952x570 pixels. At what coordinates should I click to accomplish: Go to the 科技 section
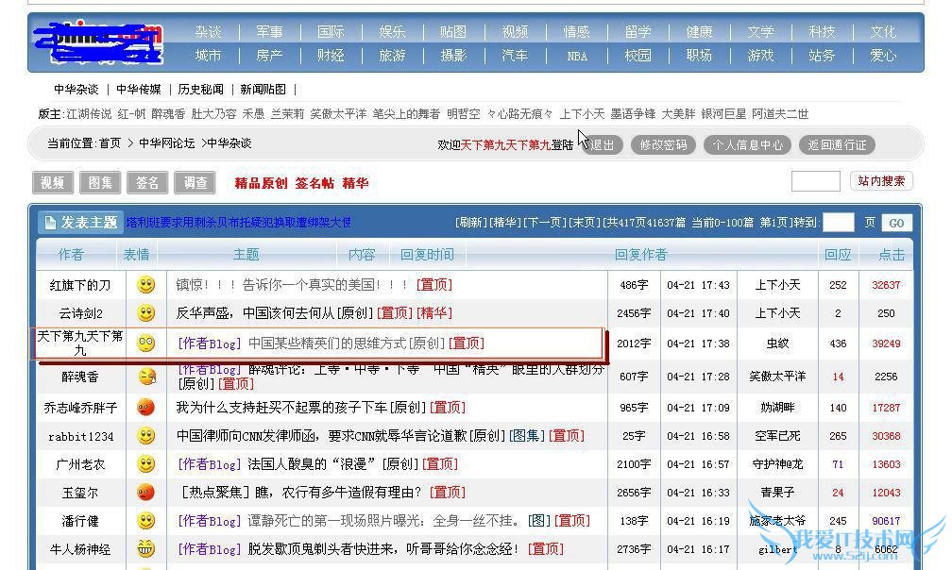point(822,31)
